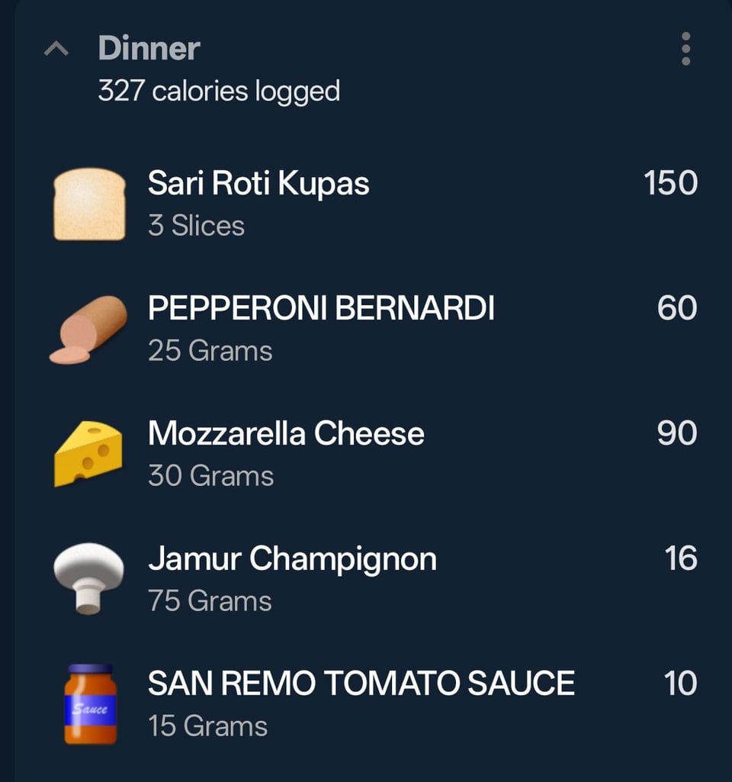Tap the bread slice icon
The width and height of the screenshot is (732, 782).
tap(89, 204)
